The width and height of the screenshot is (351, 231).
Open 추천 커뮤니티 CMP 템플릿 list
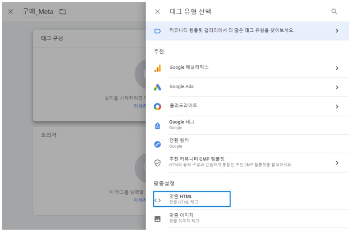pos(247,163)
